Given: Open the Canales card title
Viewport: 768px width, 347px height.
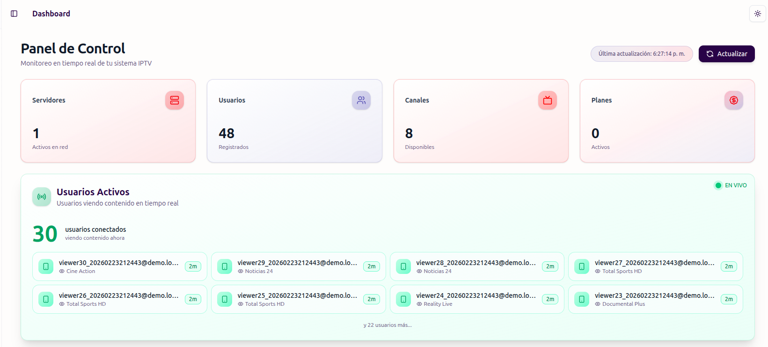Looking at the screenshot, I should (x=417, y=100).
